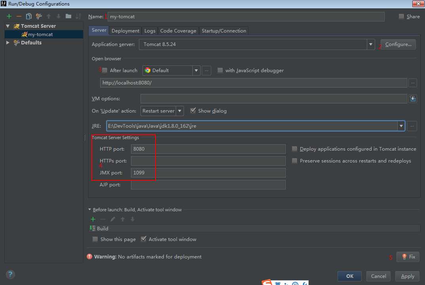This screenshot has width=425, height=285.
Task: Open the Code Coverage tab
Action: click(178, 31)
